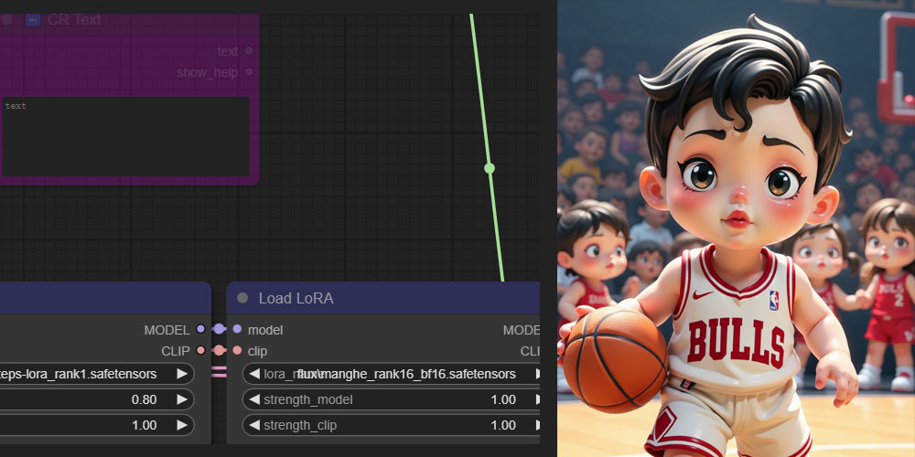
Task: Click the clip input socket on Load LoRA
Action: click(x=237, y=350)
